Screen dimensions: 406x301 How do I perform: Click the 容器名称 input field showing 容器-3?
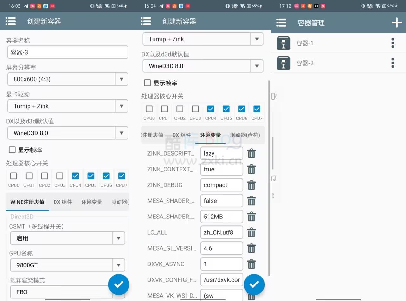pyautogui.click(x=68, y=52)
